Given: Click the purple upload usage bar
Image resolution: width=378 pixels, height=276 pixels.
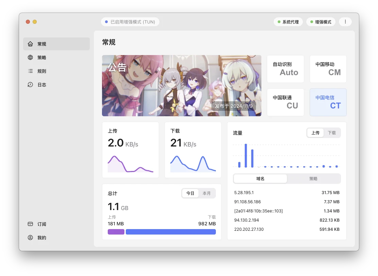Looking at the screenshot, I should (x=116, y=232).
